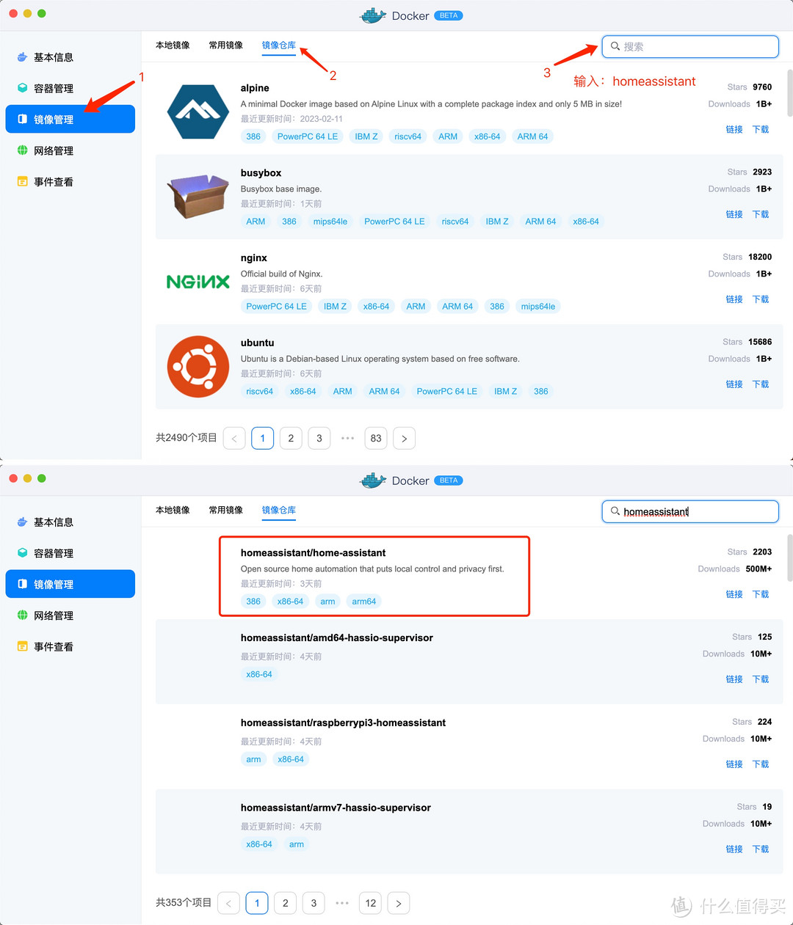Open the 镜像仓库 tab
The height and width of the screenshot is (925, 793).
(x=278, y=45)
